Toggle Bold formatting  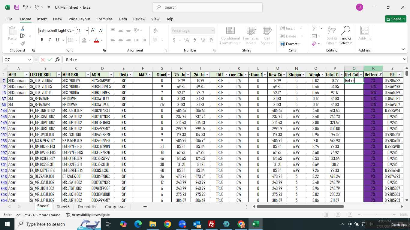click(x=42, y=40)
